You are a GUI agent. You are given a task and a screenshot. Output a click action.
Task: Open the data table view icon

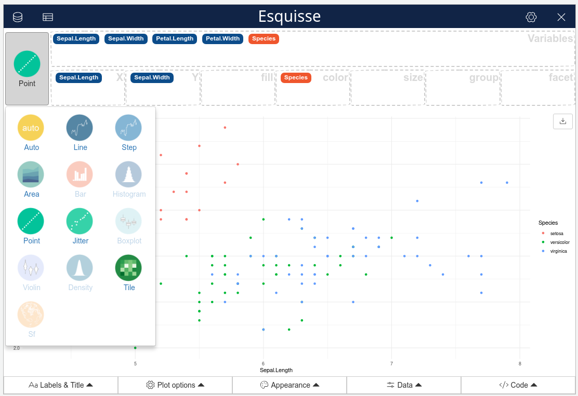48,17
